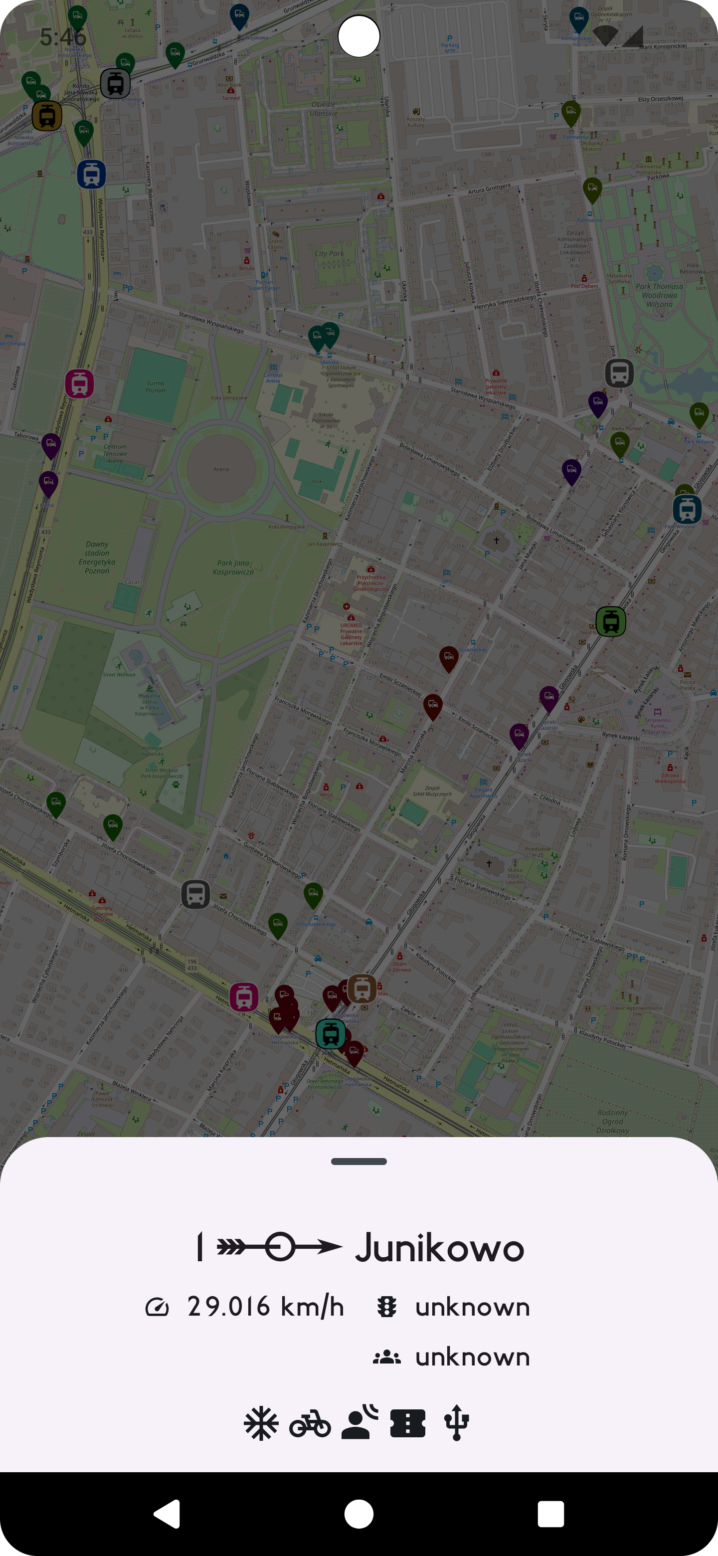The height and width of the screenshot is (1556, 718).
Task: Tap the bicycle allowed icon
Action: [310, 1424]
